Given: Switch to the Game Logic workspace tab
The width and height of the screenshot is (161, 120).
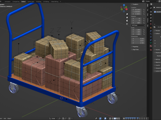Looking at the screenshot, I should pos(31,2).
